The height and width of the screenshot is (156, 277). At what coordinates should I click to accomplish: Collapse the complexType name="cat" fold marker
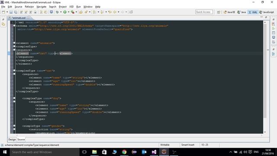14,71
